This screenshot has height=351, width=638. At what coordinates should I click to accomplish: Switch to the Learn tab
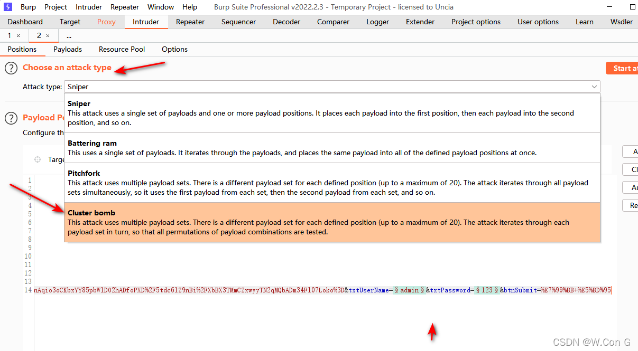pyautogui.click(x=585, y=22)
